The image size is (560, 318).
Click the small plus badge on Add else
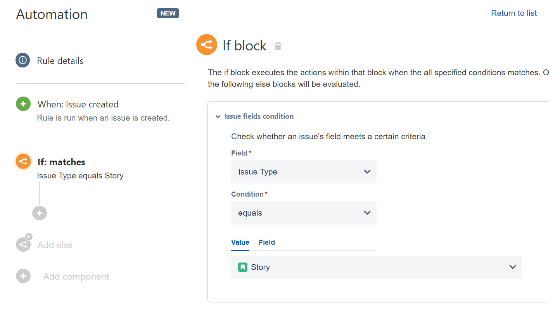29,237
